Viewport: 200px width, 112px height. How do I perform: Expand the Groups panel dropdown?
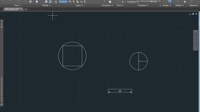click(x=167, y=5)
